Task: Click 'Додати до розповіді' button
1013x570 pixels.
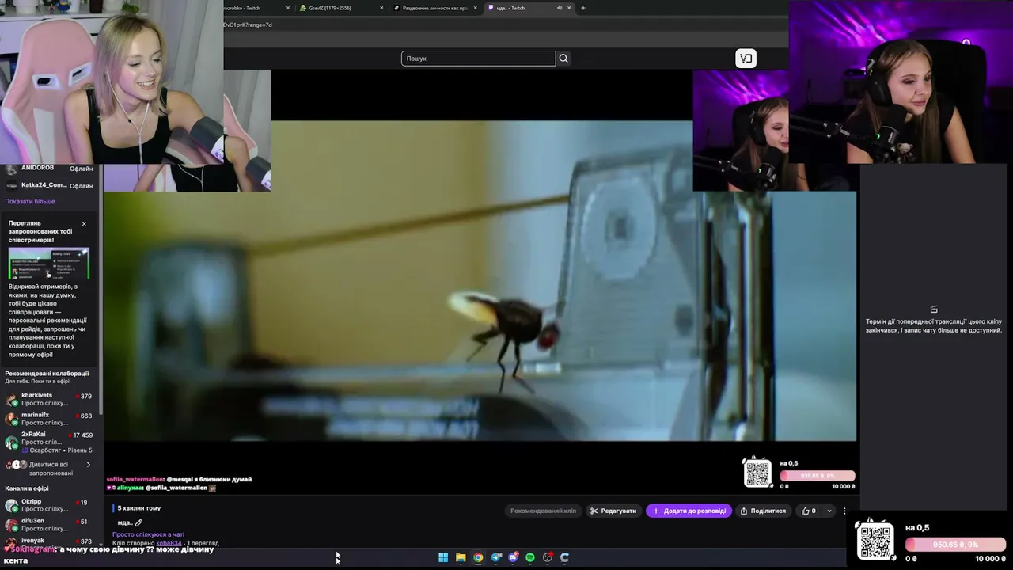Action: point(689,511)
